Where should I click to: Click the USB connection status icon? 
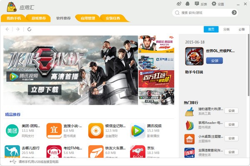click(13, 162)
